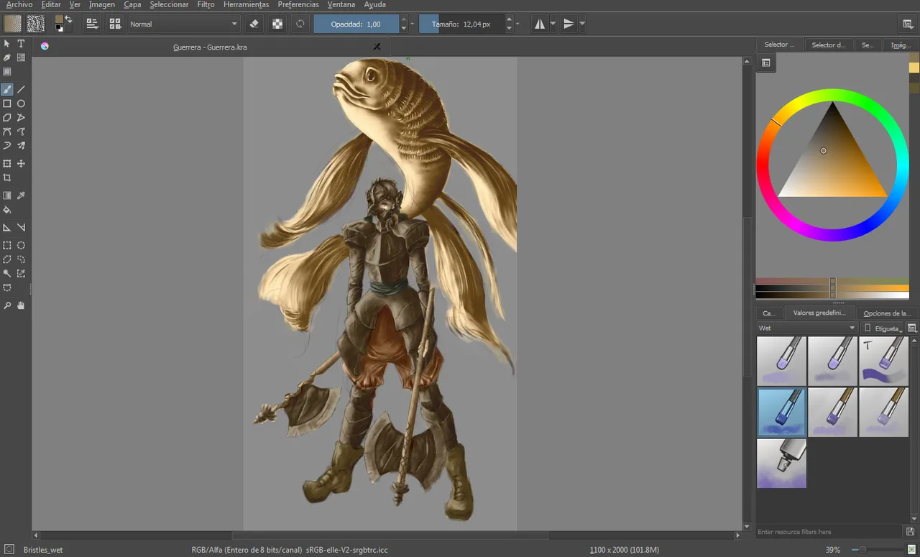Viewport: 920px width, 557px height.
Task: Open the Herramientas menu
Action: click(x=246, y=4)
